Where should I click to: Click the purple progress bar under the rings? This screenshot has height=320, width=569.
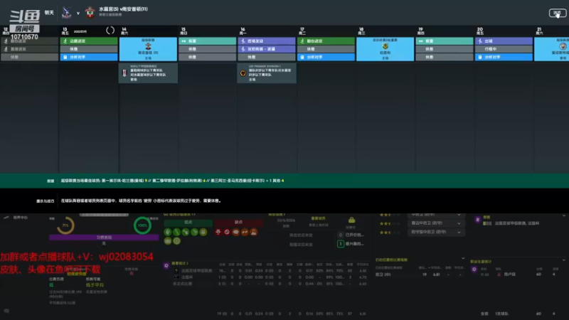coord(104,238)
